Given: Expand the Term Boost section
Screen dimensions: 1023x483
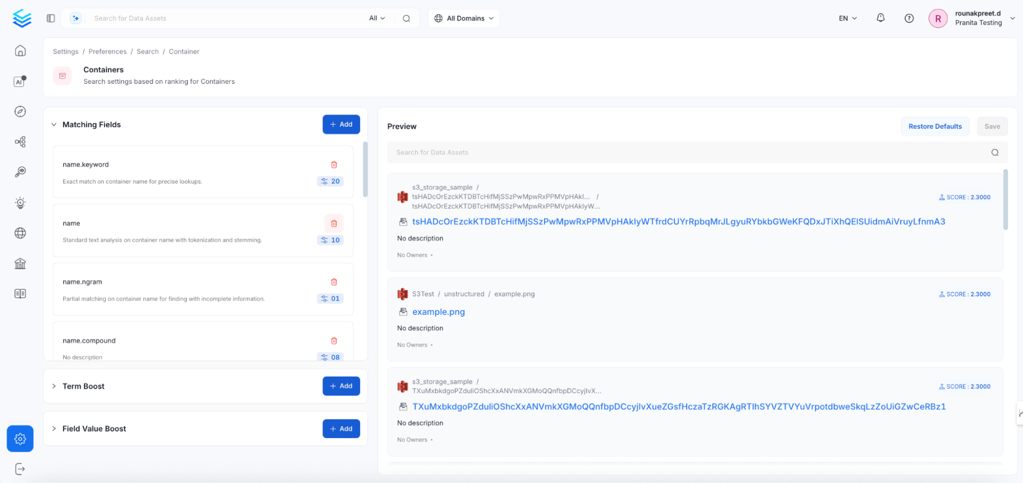Looking at the screenshot, I should 53,386.
